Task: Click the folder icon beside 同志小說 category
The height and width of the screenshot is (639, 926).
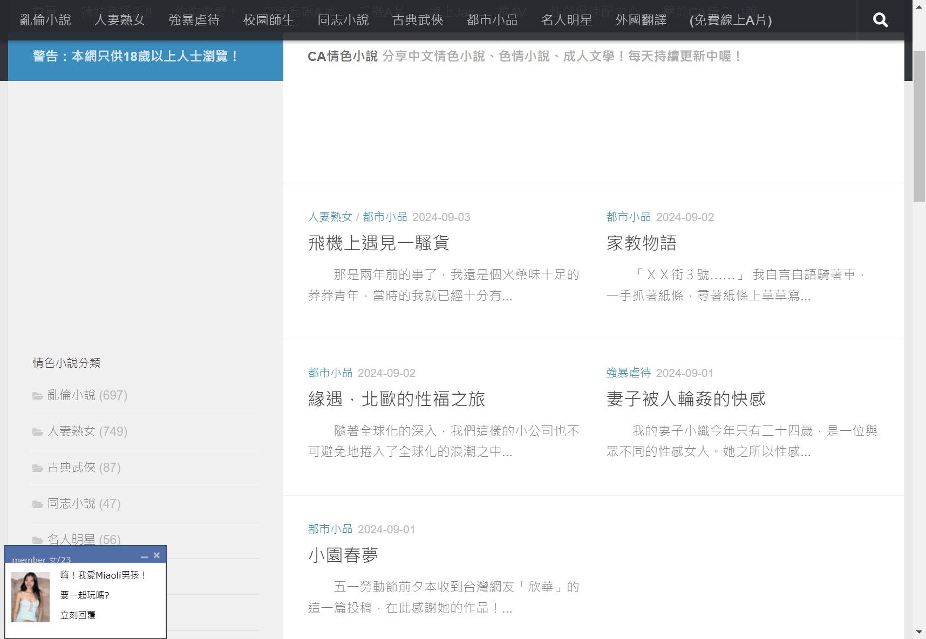Action: click(37, 504)
